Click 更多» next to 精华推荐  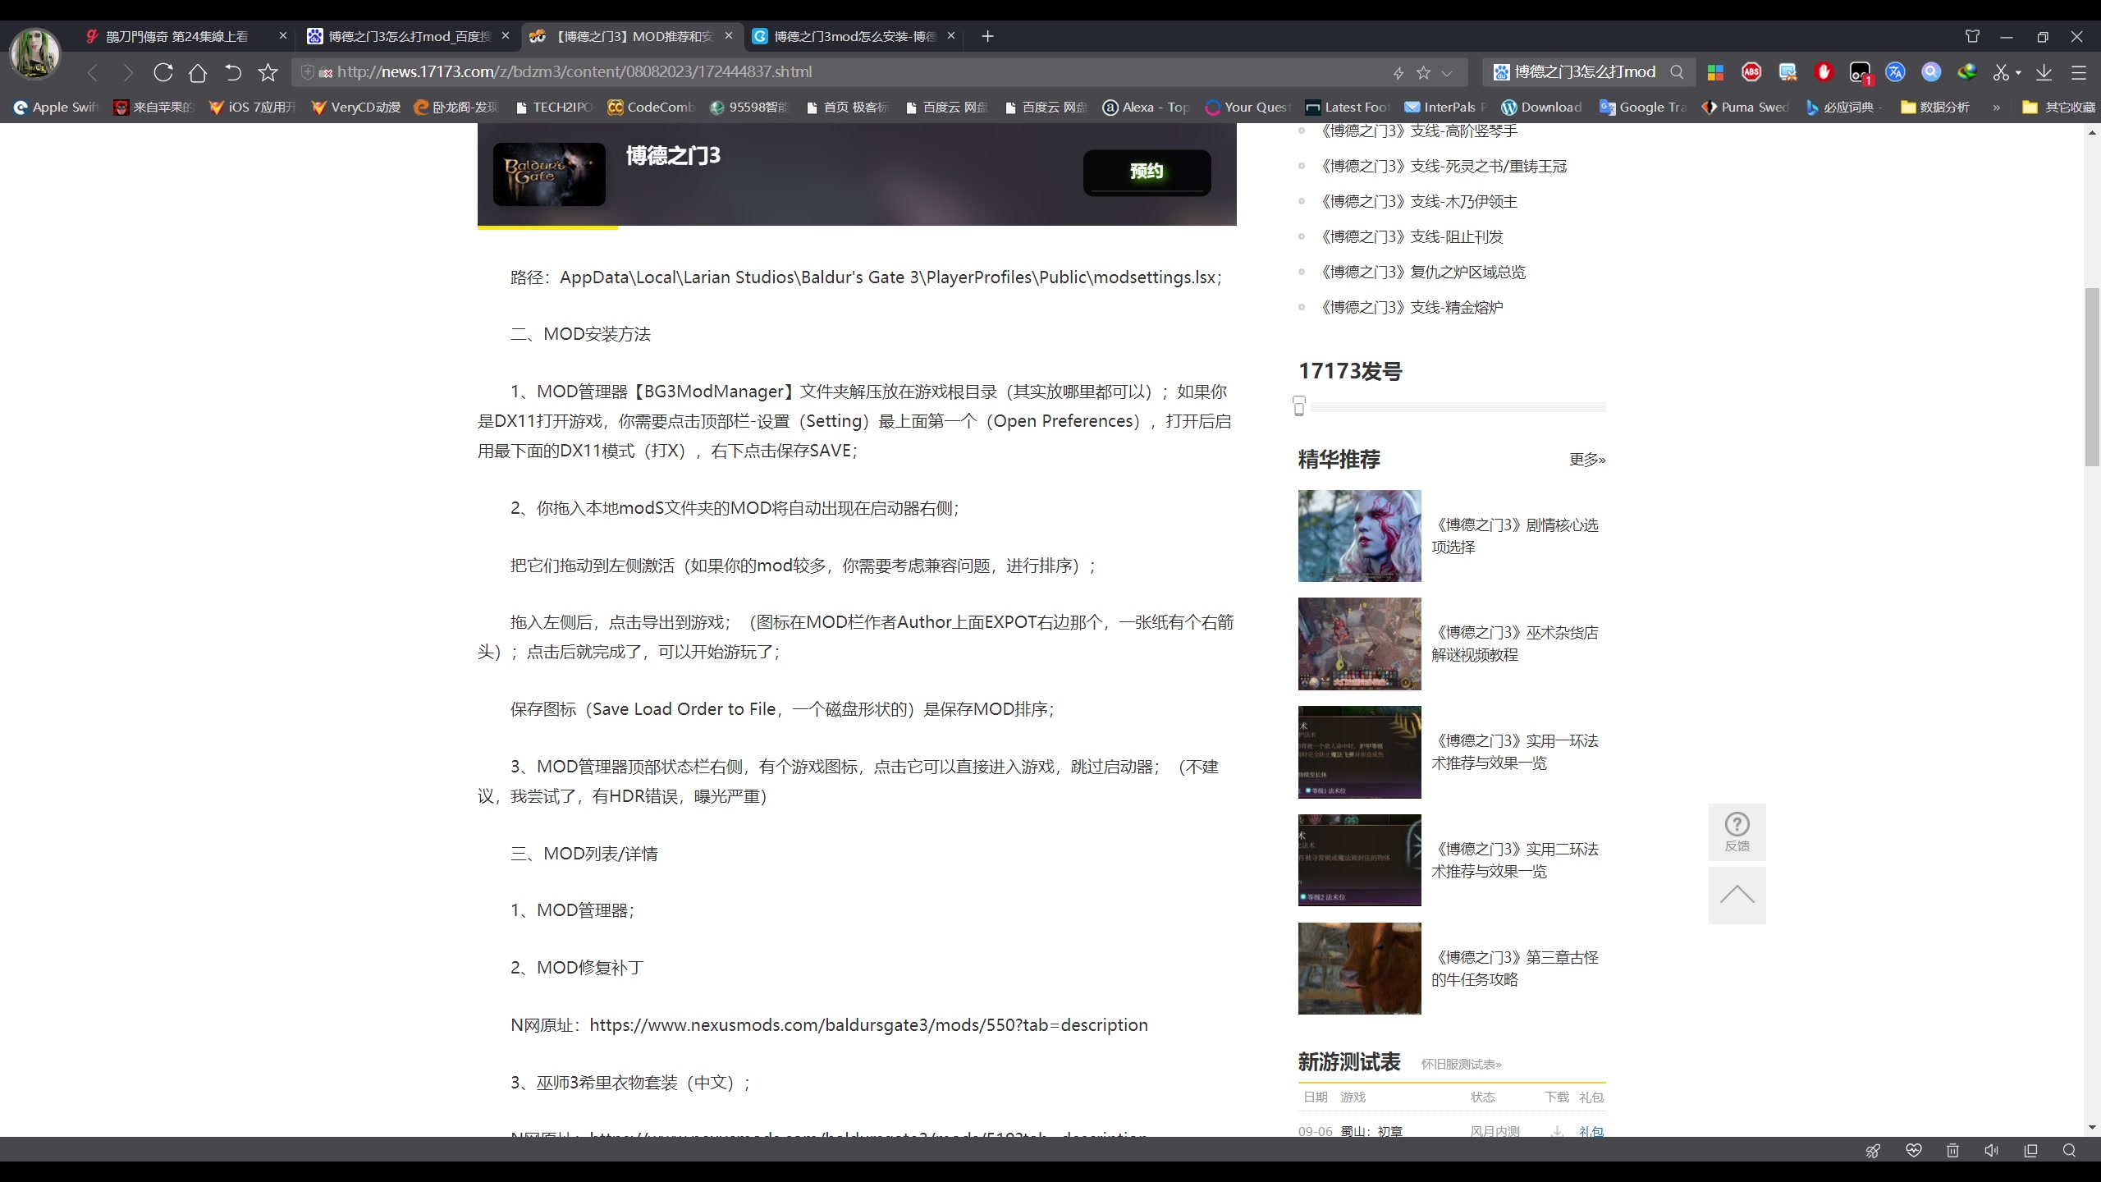click(1587, 460)
